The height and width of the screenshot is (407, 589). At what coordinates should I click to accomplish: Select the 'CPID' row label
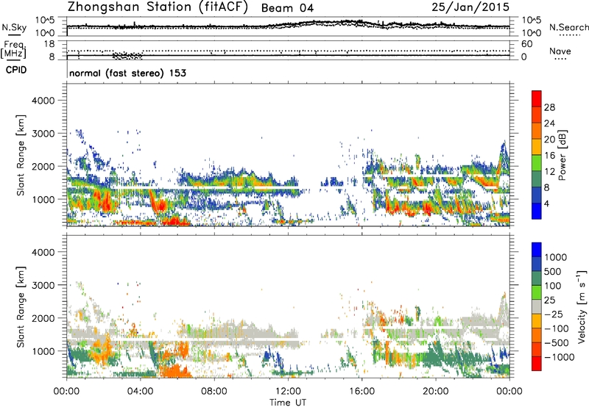tap(16, 70)
